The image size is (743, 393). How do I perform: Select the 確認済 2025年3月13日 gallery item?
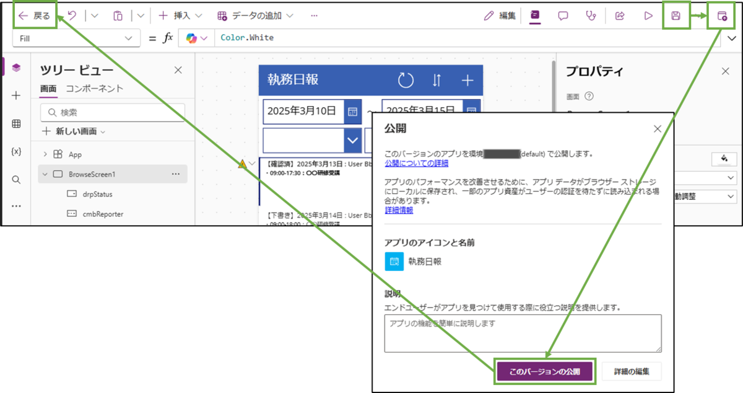pos(315,180)
